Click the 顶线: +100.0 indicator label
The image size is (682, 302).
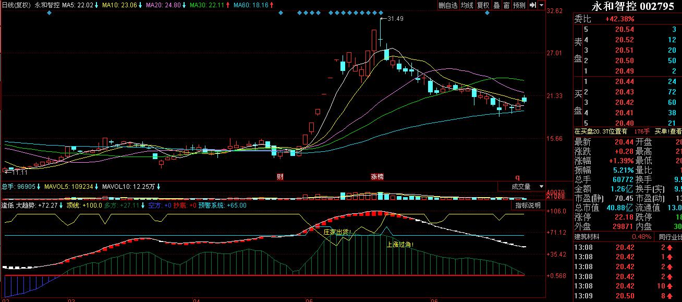pos(83,206)
